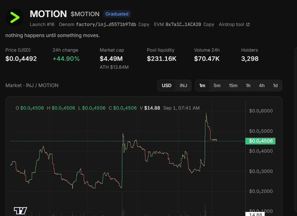The image size is (297, 216).
Task: Click the chart Close price C $0.0₂4506
Action: [123, 108]
